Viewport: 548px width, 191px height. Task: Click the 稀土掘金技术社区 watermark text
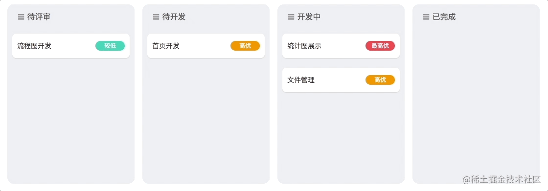(505, 179)
